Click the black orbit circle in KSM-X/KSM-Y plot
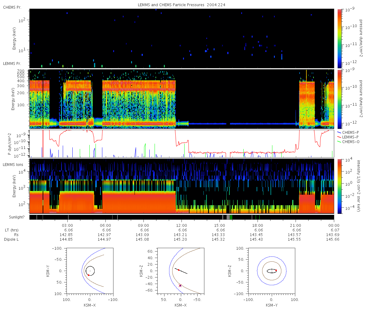Image resolution: width=371 pixels, height=309 pixels. [x=90, y=271]
